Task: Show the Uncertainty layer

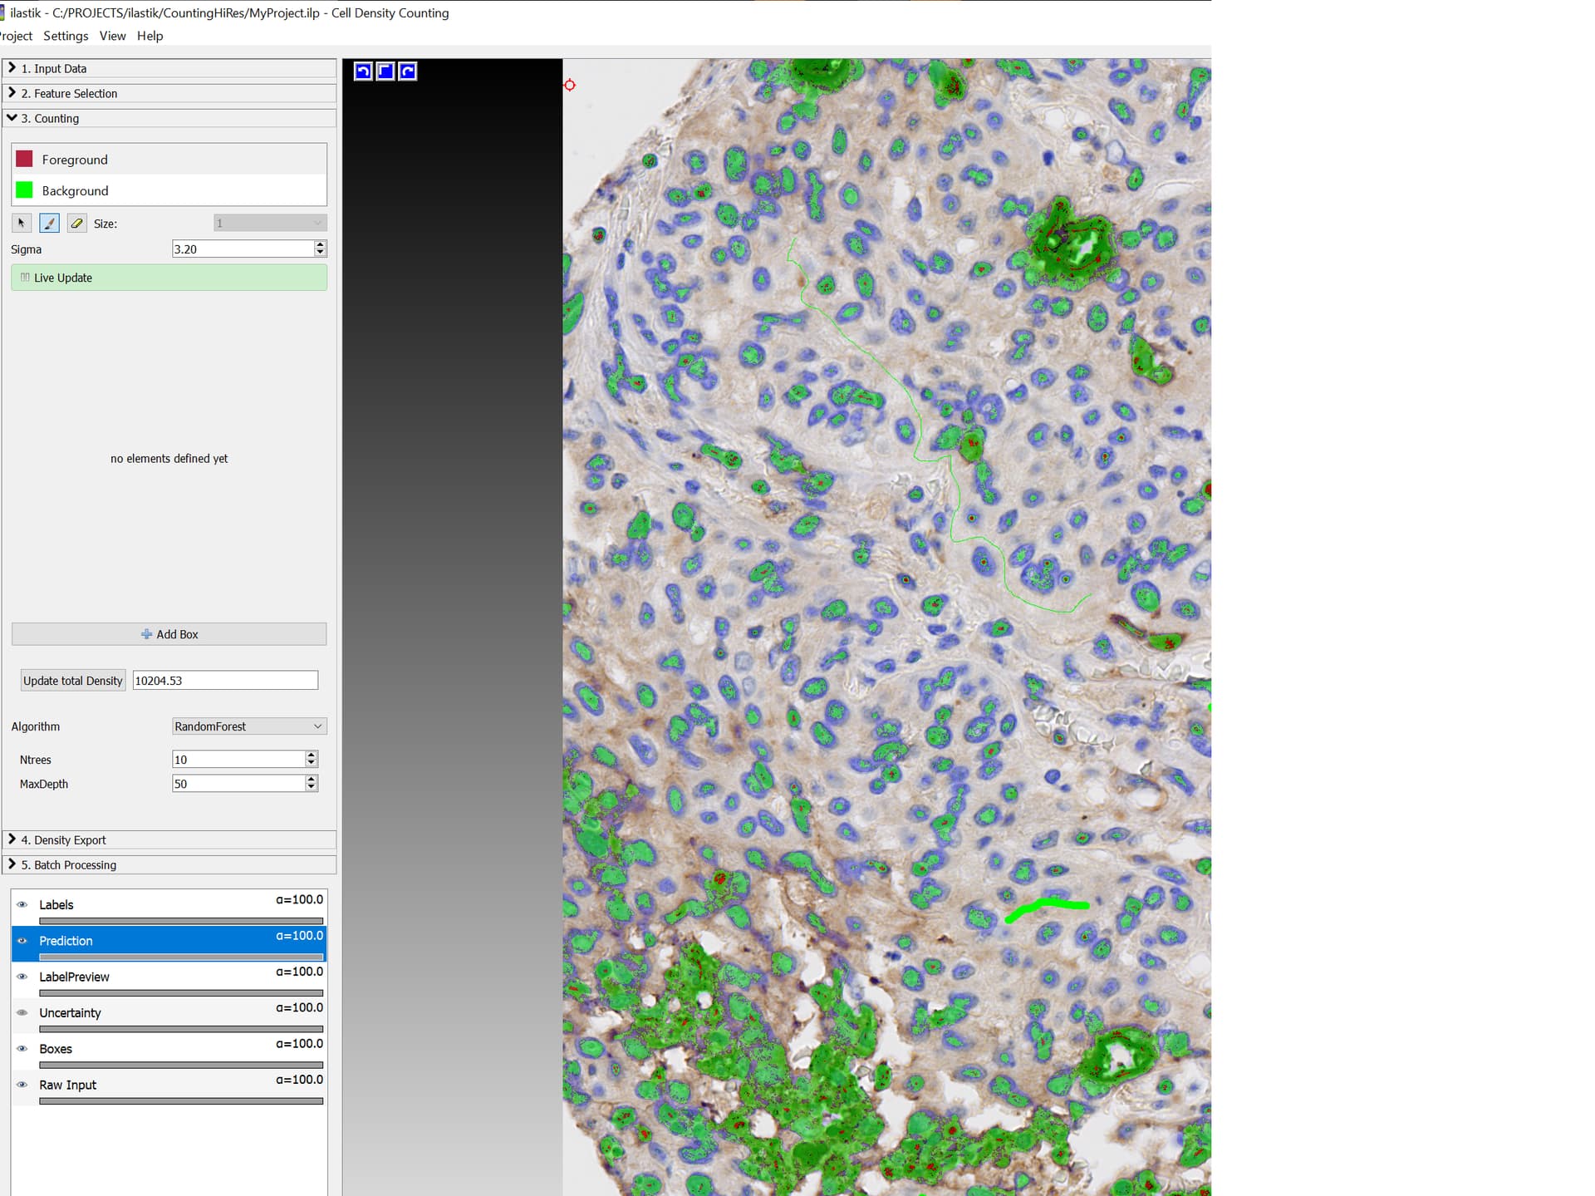Action: (x=22, y=1012)
